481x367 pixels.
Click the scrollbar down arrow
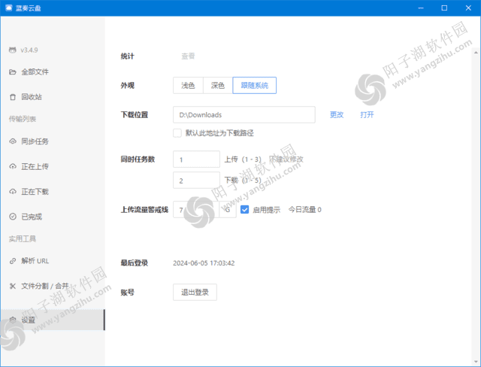[x=476, y=362]
